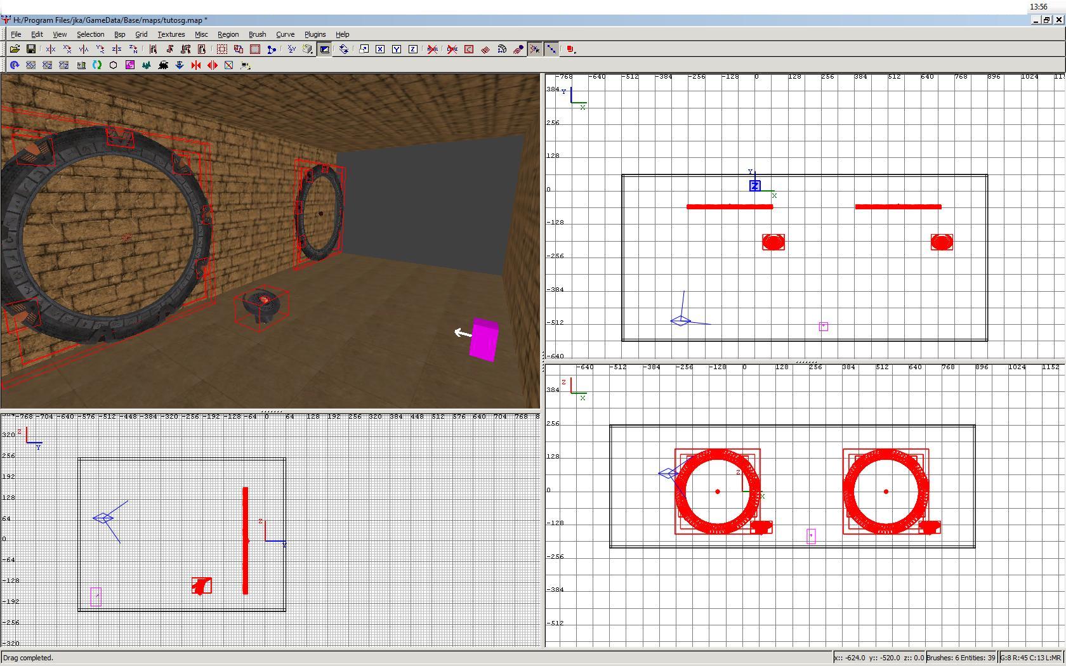Select the magenta entity box in 3D view
1066x666 pixels.
point(485,340)
